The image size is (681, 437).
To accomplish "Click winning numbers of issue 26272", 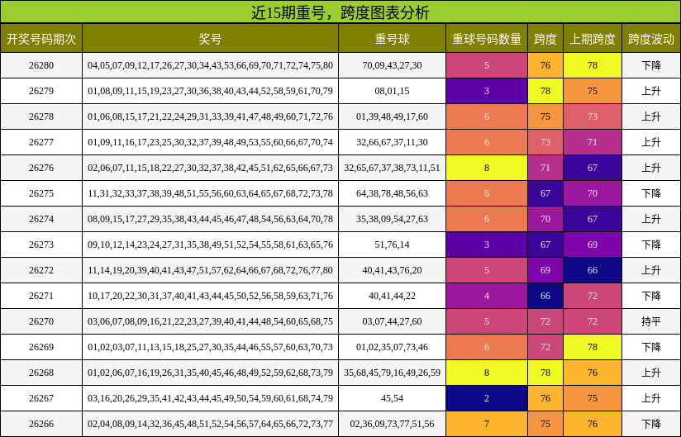I will [210, 270].
